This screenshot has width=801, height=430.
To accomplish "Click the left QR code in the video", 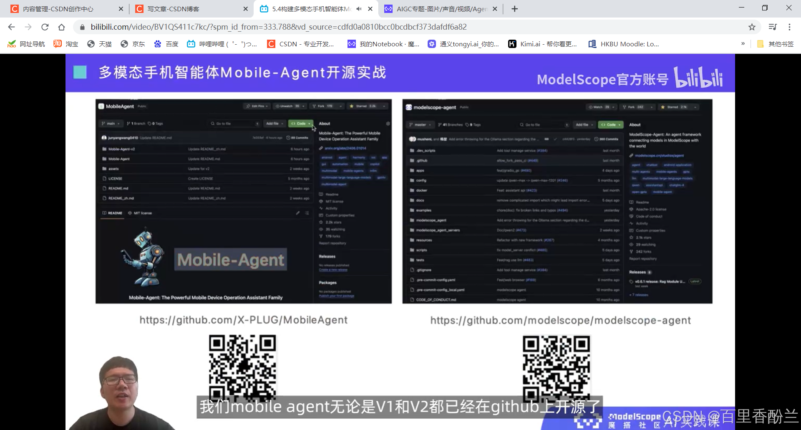I will coord(242,367).
